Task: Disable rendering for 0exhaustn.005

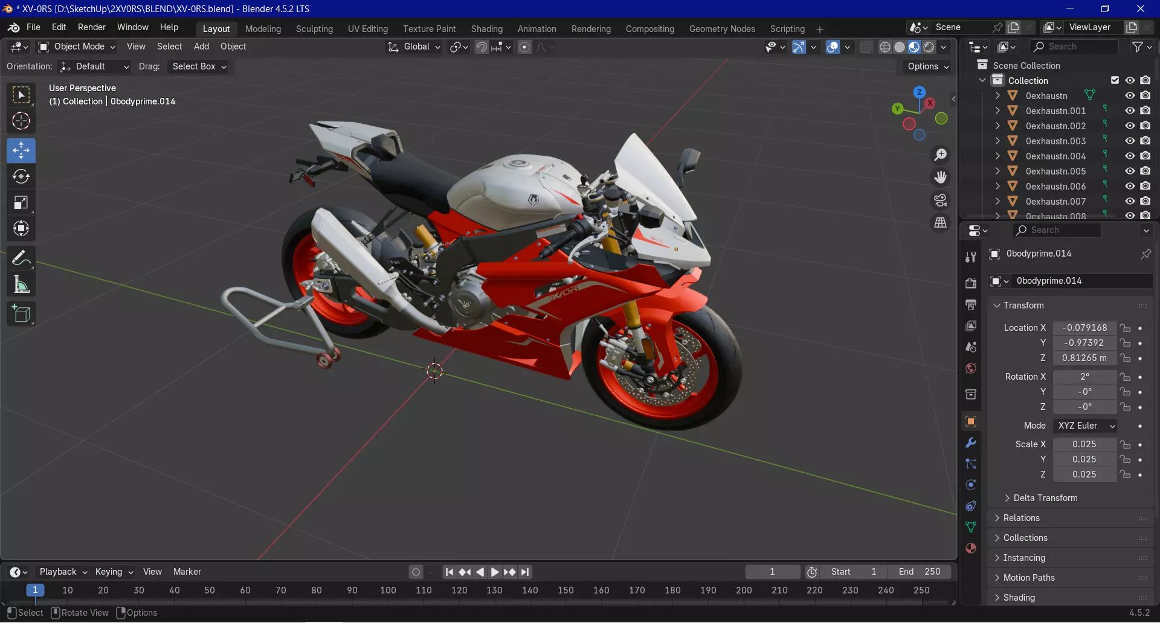Action: (1145, 171)
